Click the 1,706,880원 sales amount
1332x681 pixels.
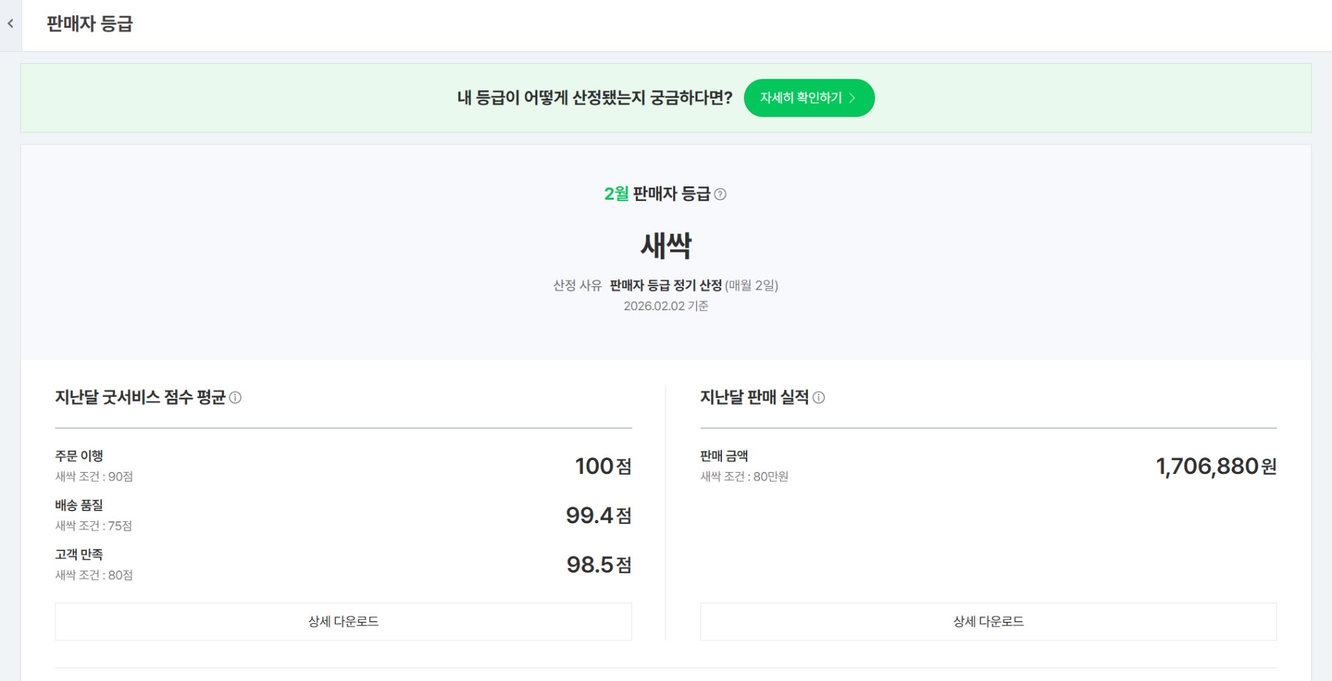pyautogui.click(x=1215, y=466)
